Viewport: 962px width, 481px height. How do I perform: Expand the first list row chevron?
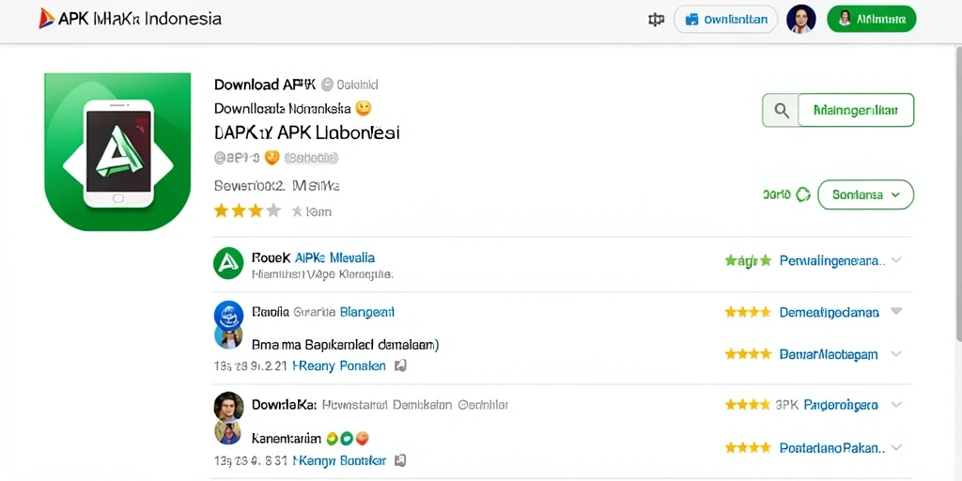point(896,260)
